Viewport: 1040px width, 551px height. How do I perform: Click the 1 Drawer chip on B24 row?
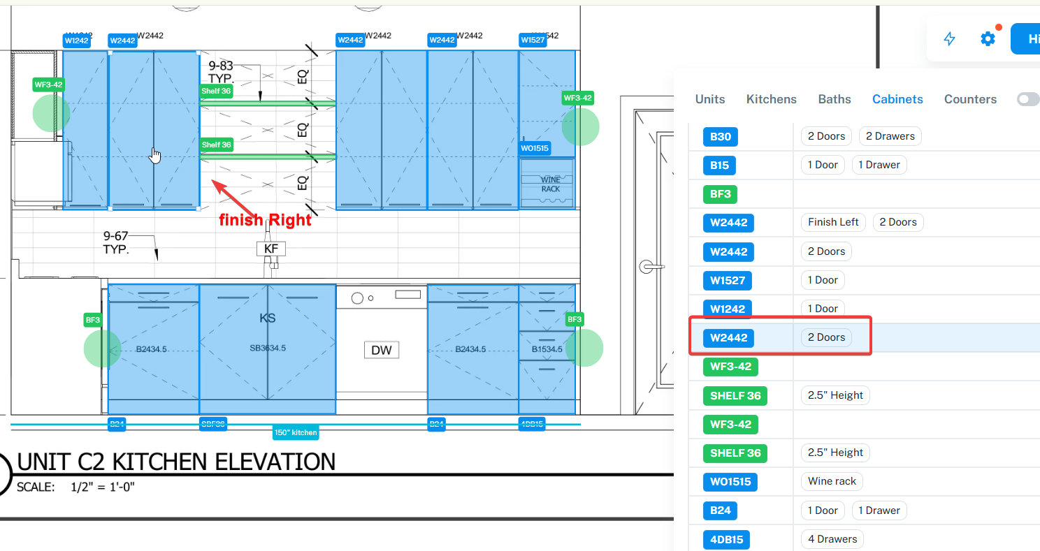(879, 510)
